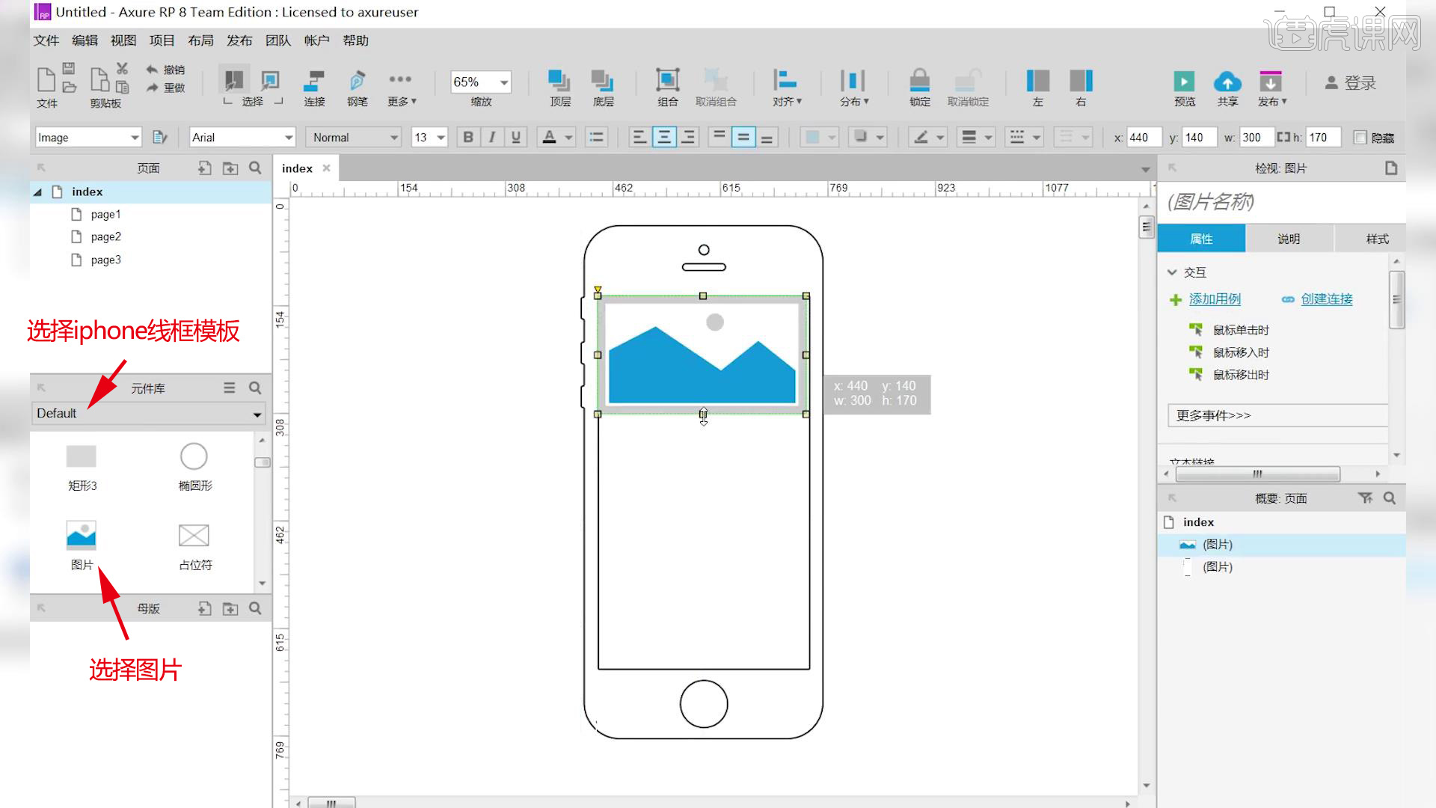Drag the font size 13 input field
1436x808 pixels.
point(422,137)
